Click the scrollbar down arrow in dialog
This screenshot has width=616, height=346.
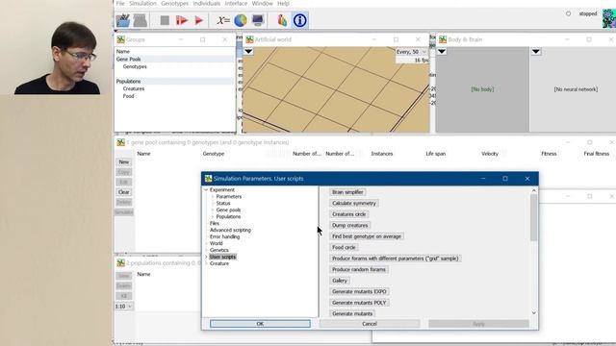pos(533,313)
